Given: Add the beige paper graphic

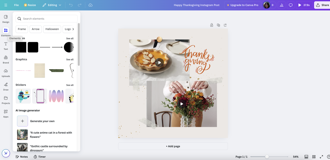Looking at the screenshot, I should click(x=40, y=70).
